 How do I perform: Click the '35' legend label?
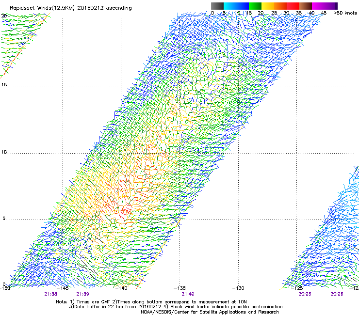[x=299, y=13]
